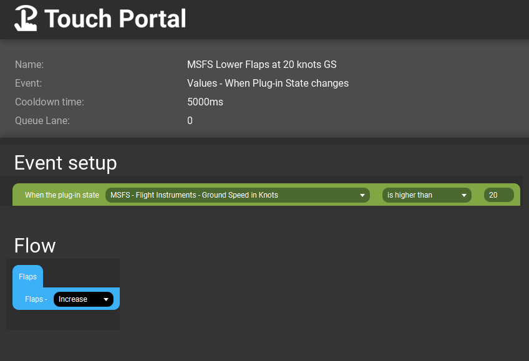The width and height of the screenshot is (529, 361).
Task: Click the 'When the plug-in state' label
Action: [x=62, y=195]
